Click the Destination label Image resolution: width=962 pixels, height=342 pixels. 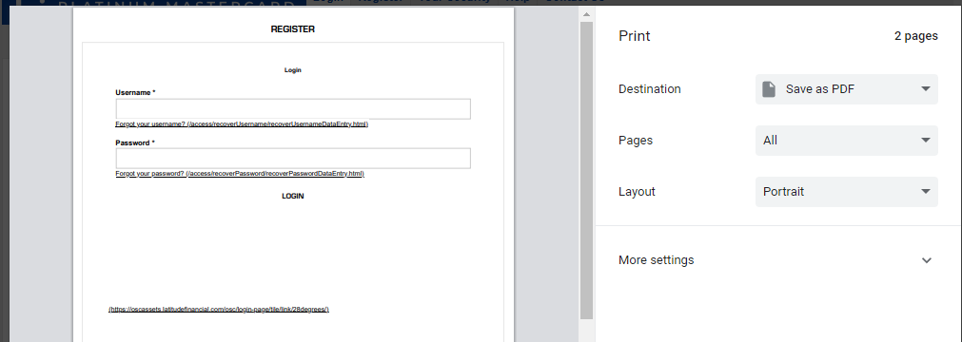pyautogui.click(x=650, y=89)
